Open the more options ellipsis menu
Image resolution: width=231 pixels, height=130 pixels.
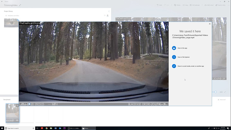[228, 5]
